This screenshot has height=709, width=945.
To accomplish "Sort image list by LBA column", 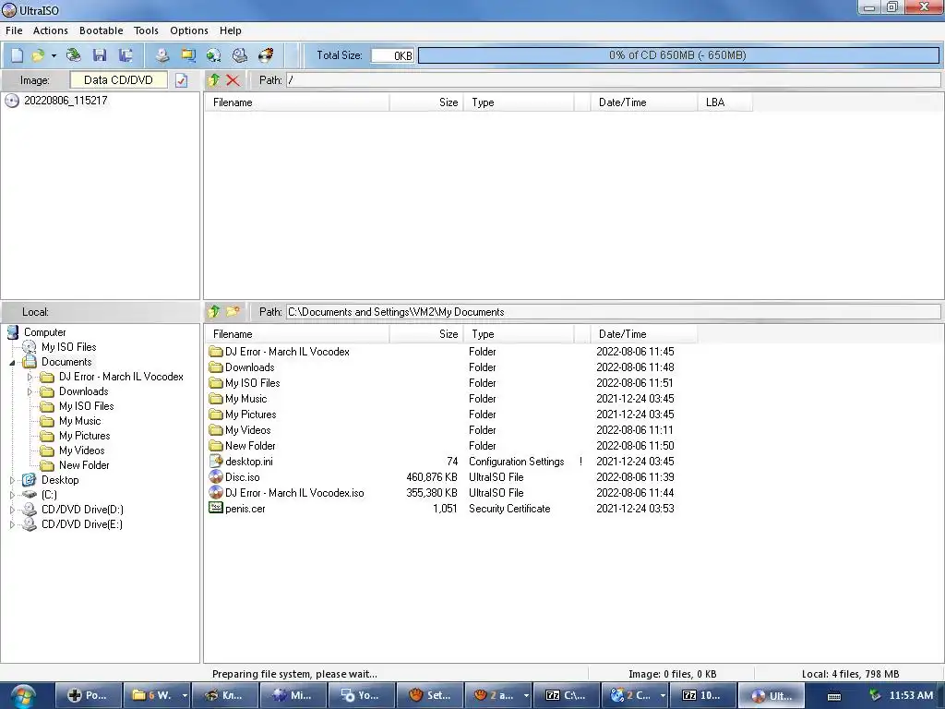I will pos(725,102).
